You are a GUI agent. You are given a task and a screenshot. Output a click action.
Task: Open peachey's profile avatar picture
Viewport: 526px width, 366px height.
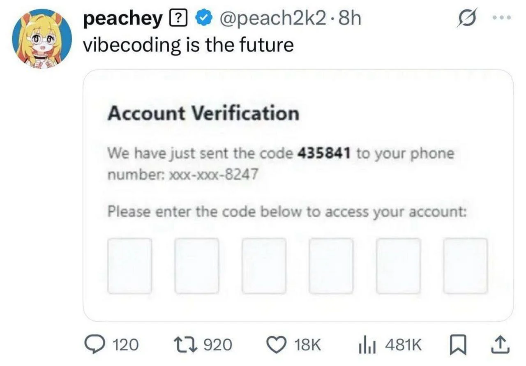42,38
